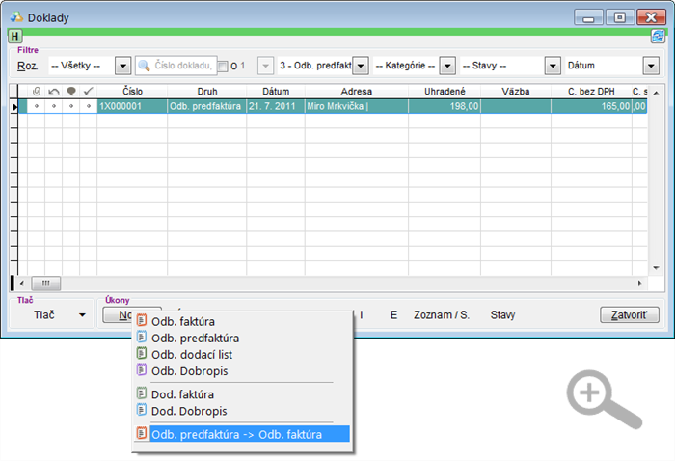The height and width of the screenshot is (461, 675).
Task: Click the Väzba column header
Action: [x=516, y=91]
